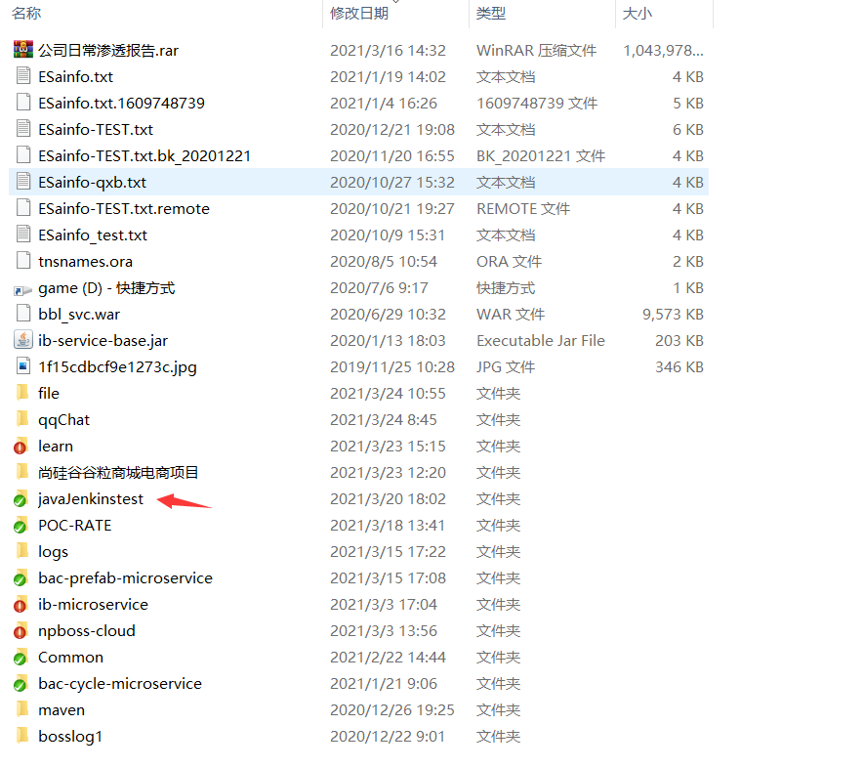The width and height of the screenshot is (864, 768).
Task: Click the blank file icon of ESainfo.txt.1609748739
Action: [x=23, y=103]
